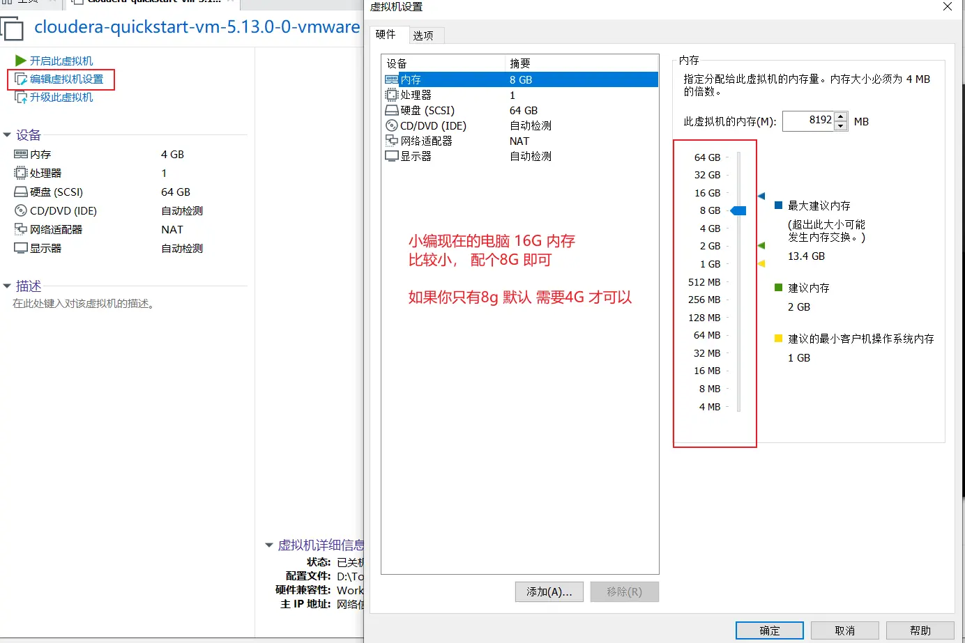Click NAT value in main window device list
This screenshot has width=965, height=643.
point(172,229)
